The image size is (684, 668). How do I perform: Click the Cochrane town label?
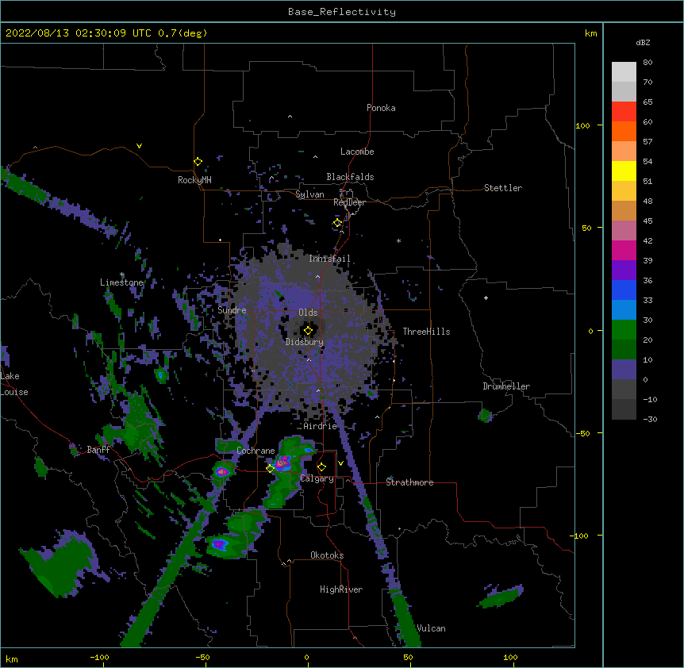256,451
